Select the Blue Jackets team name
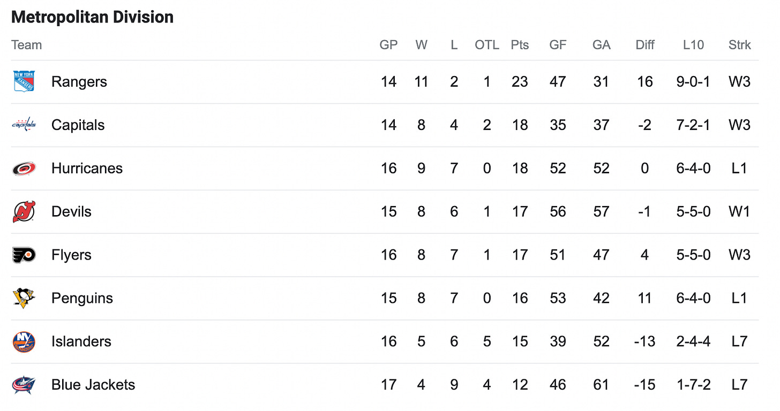This screenshot has width=780, height=411. (x=93, y=385)
